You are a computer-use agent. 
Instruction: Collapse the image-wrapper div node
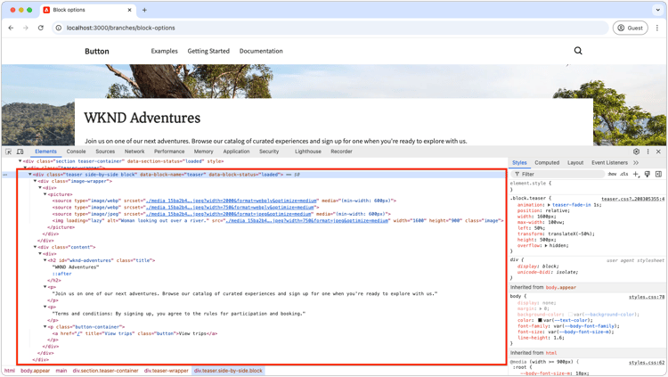coord(35,181)
